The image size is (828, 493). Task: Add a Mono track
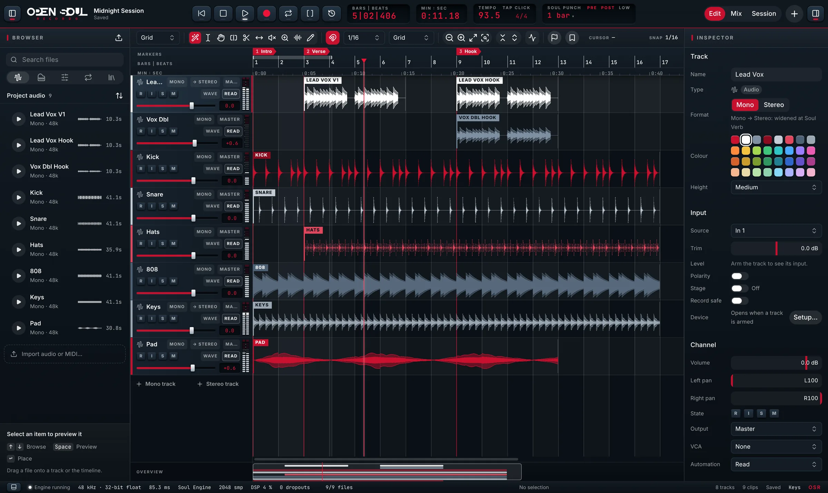(156, 384)
